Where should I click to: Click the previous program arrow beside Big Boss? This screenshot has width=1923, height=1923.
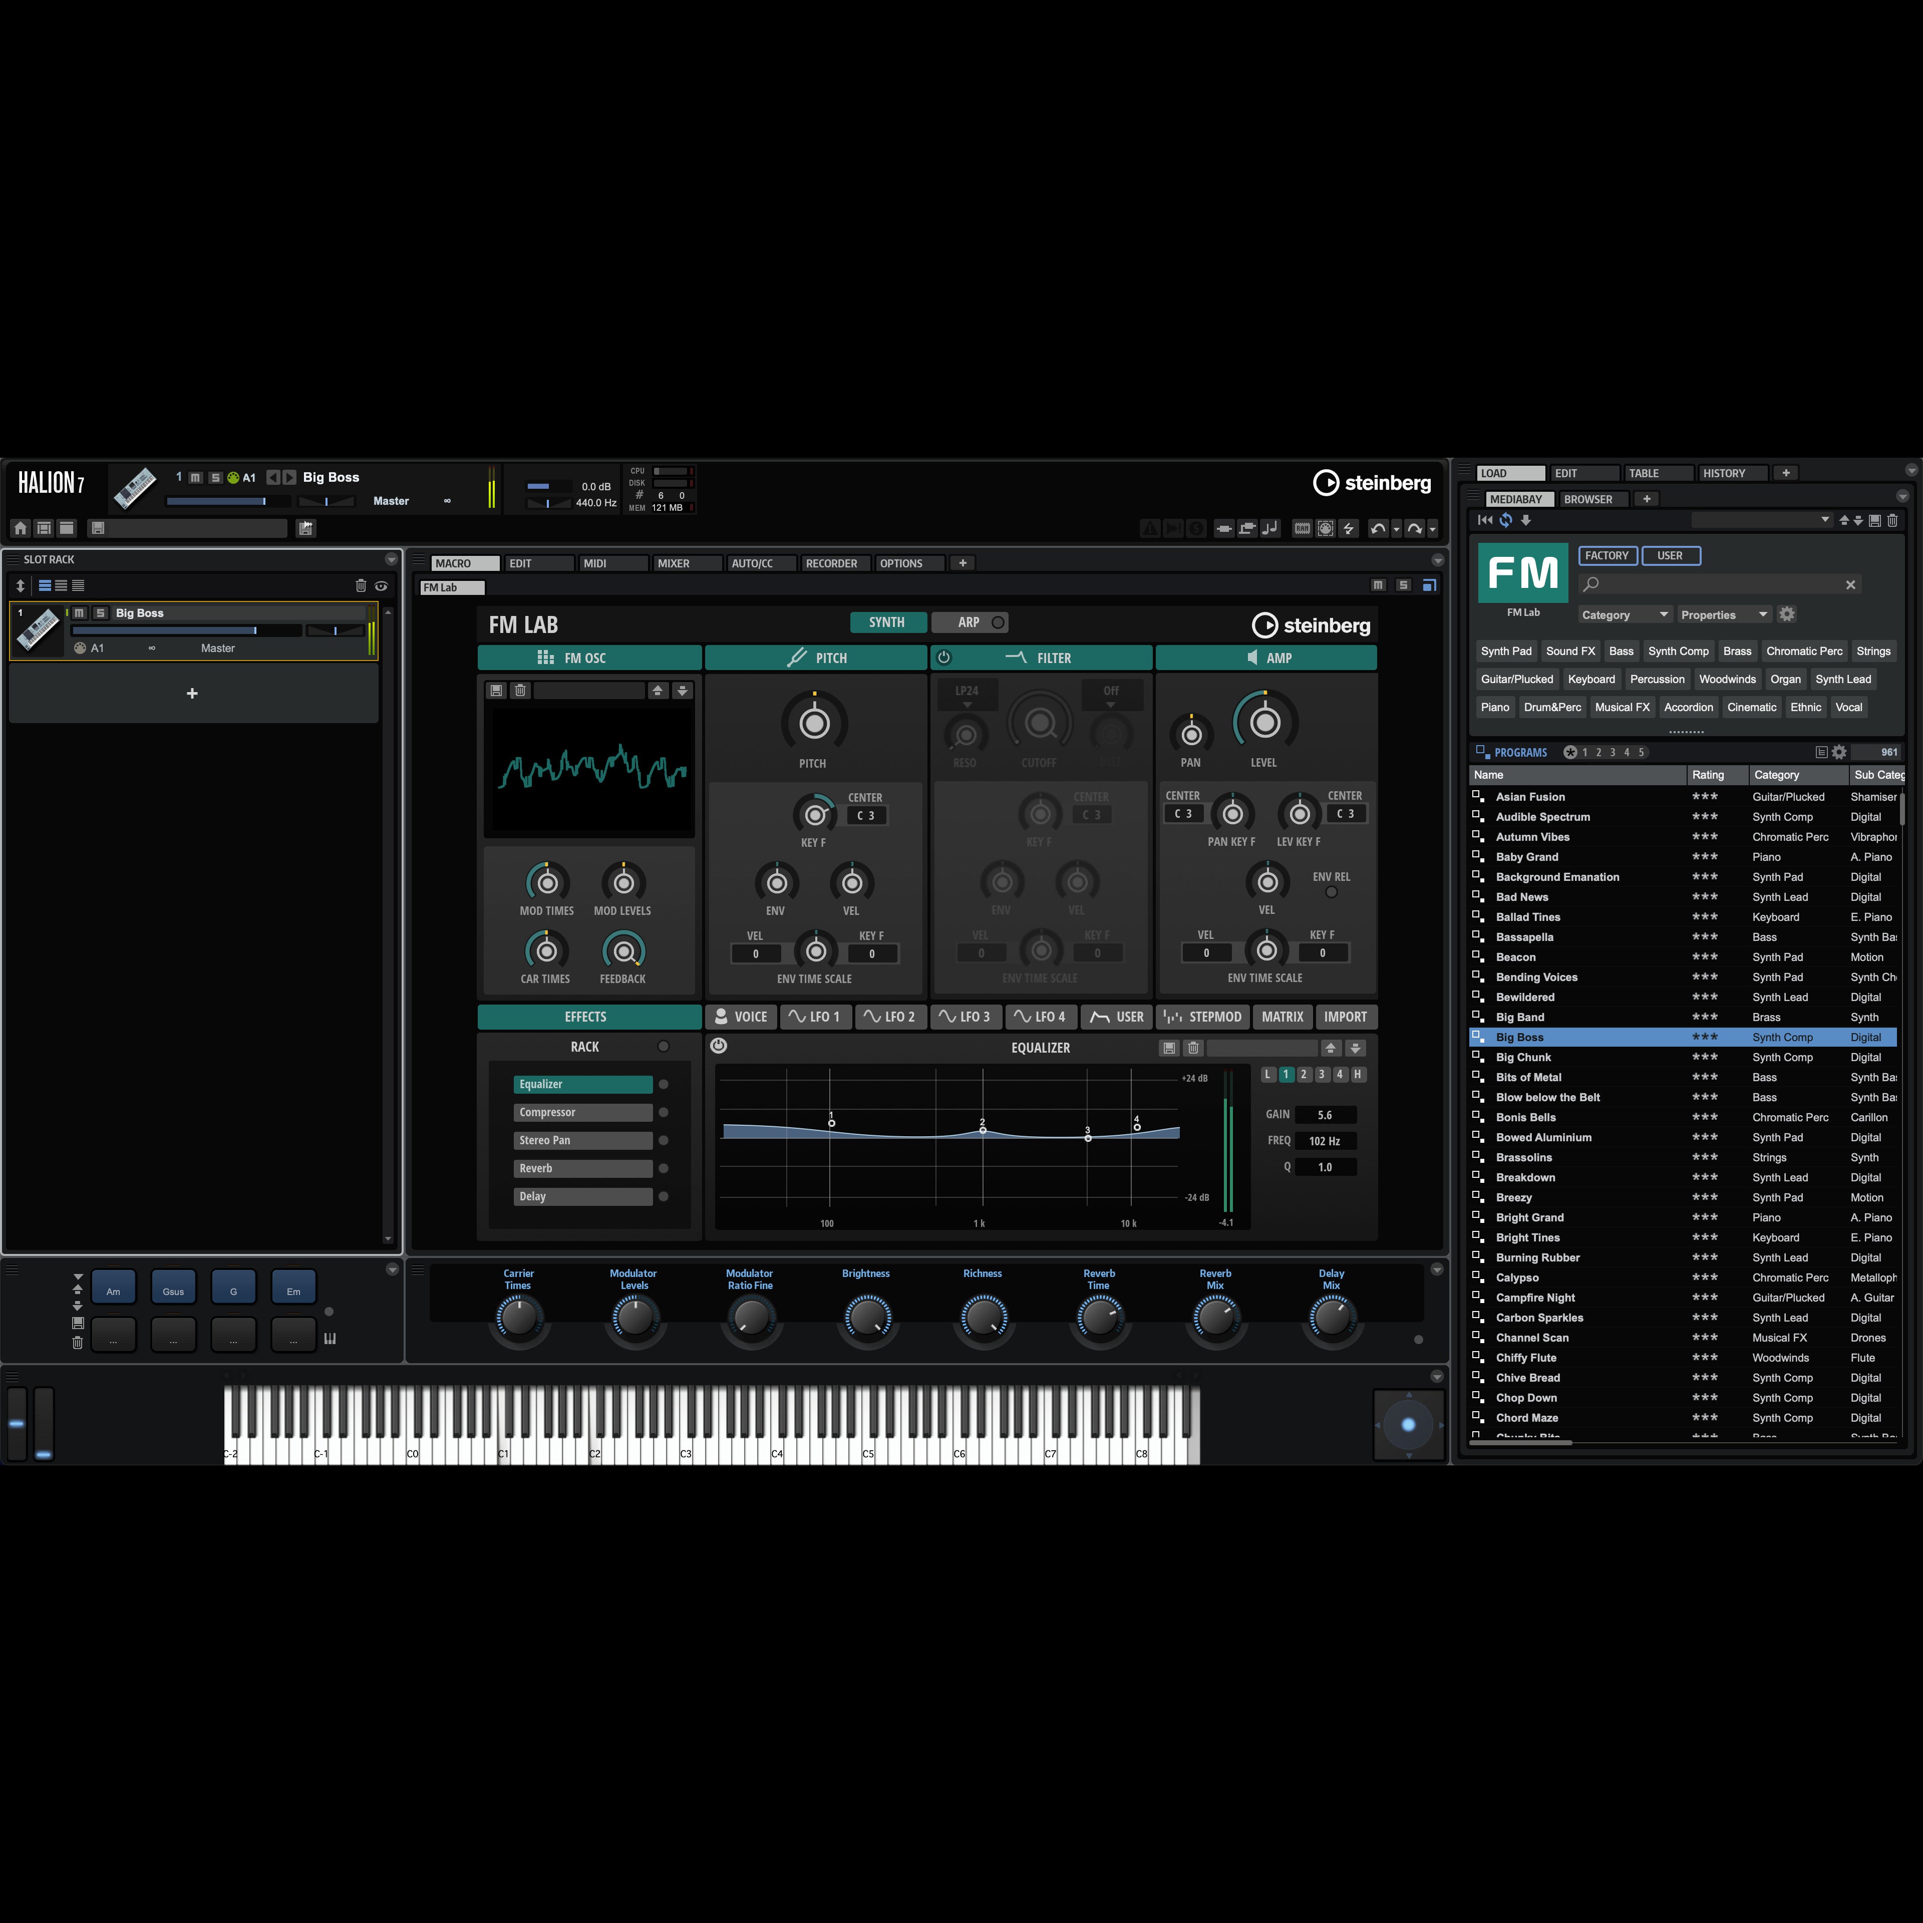[x=273, y=478]
